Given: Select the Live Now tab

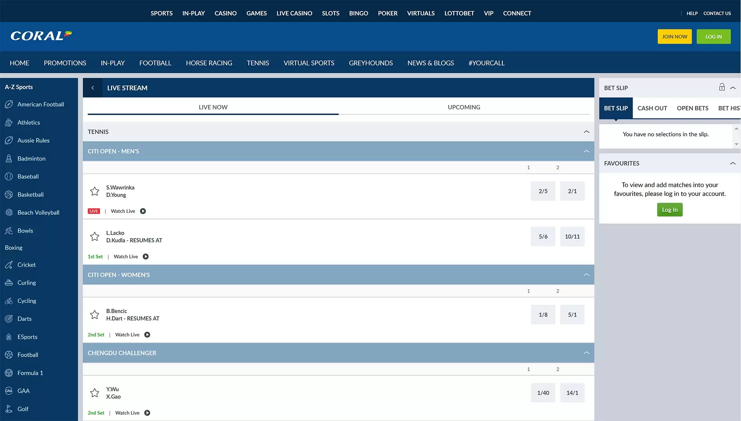Looking at the screenshot, I should click(213, 107).
